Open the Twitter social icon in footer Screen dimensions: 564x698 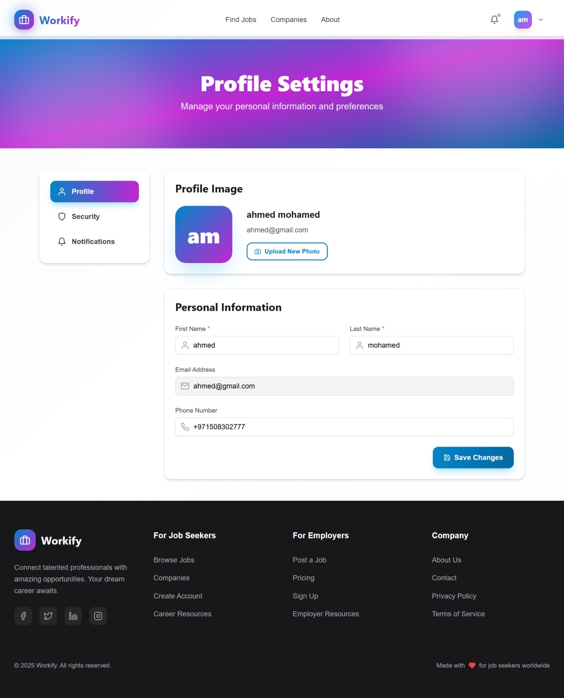pos(48,616)
